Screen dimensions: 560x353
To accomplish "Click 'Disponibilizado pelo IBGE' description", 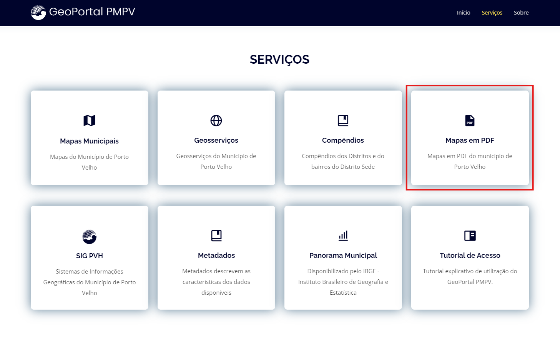I will (343, 282).
